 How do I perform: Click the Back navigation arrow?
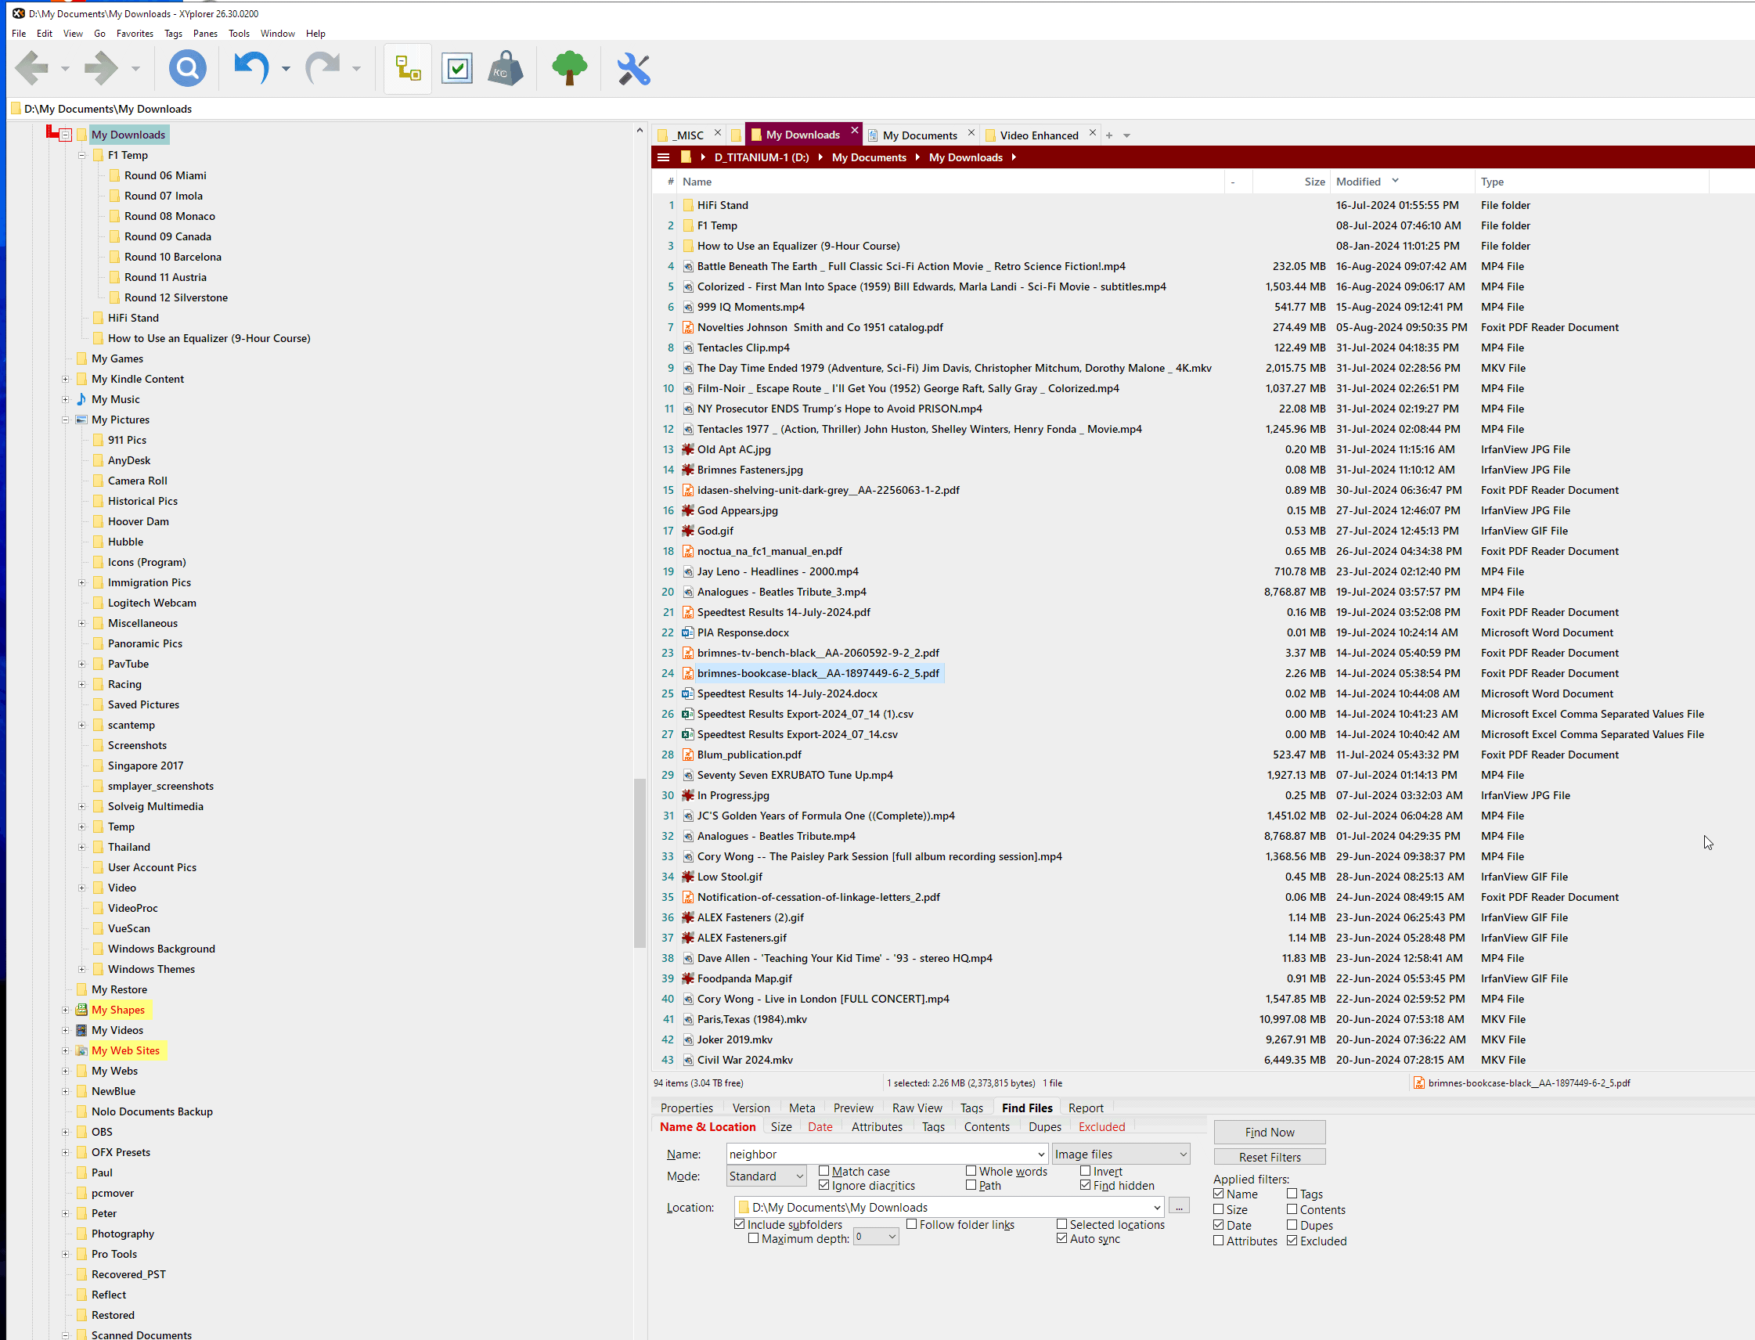32,69
